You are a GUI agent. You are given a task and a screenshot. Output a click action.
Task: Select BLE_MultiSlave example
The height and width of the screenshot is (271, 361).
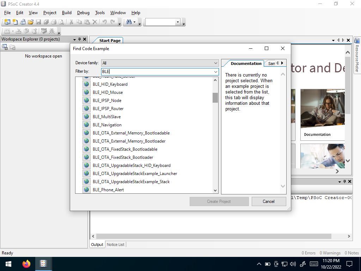pyautogui.click(x=107, y=116)
